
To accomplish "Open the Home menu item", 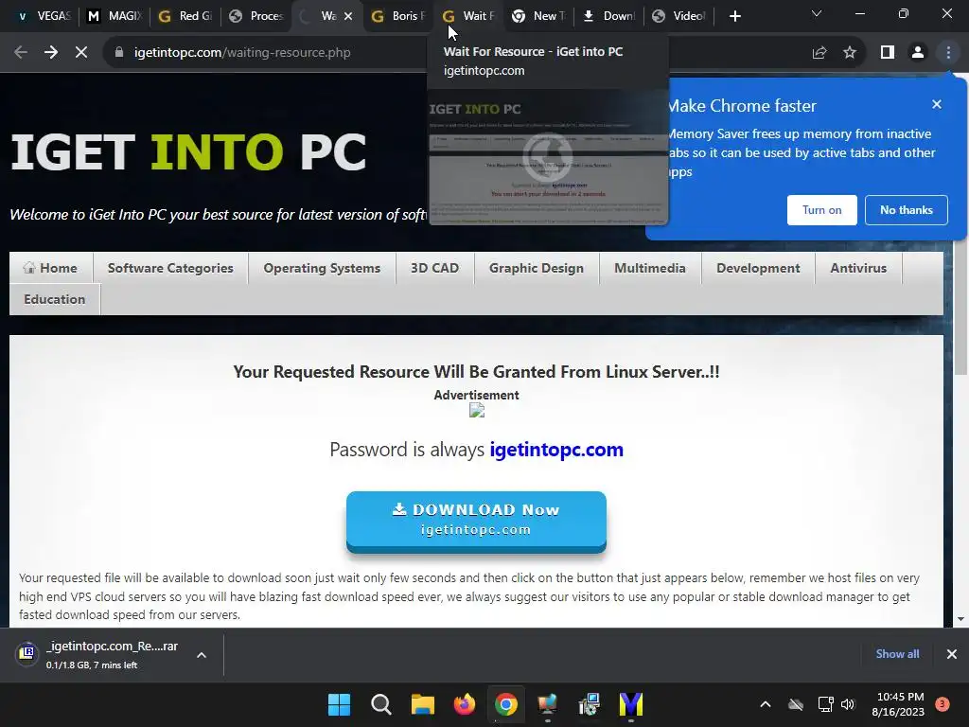I will [51, 268].
